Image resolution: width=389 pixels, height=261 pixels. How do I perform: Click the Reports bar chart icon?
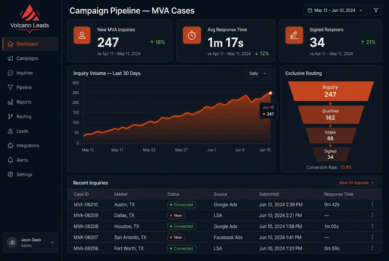(x=10, y=102)
